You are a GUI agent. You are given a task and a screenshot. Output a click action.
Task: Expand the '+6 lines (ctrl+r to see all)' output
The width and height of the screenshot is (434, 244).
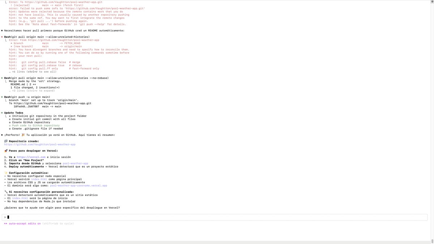point(33,72)
